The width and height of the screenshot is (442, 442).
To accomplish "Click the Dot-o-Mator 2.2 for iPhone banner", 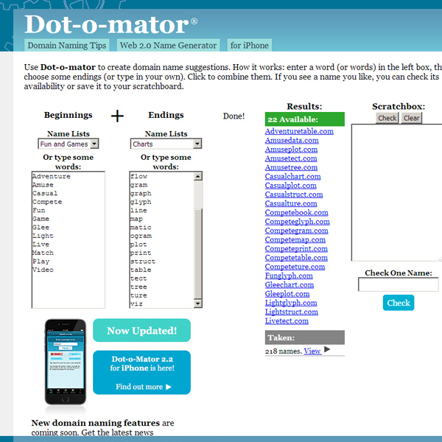I will (x=141, y=372).
